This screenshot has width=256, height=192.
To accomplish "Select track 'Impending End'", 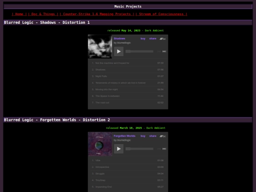I will click(x=128, y=187).
